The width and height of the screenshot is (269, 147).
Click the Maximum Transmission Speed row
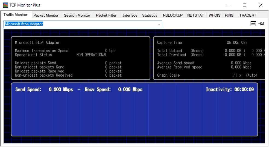click(x=65, y=51)
